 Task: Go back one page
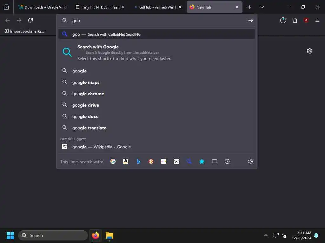[8, 20]
